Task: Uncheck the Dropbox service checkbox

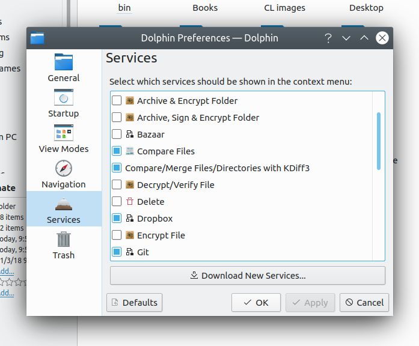Action: point(117,219)
